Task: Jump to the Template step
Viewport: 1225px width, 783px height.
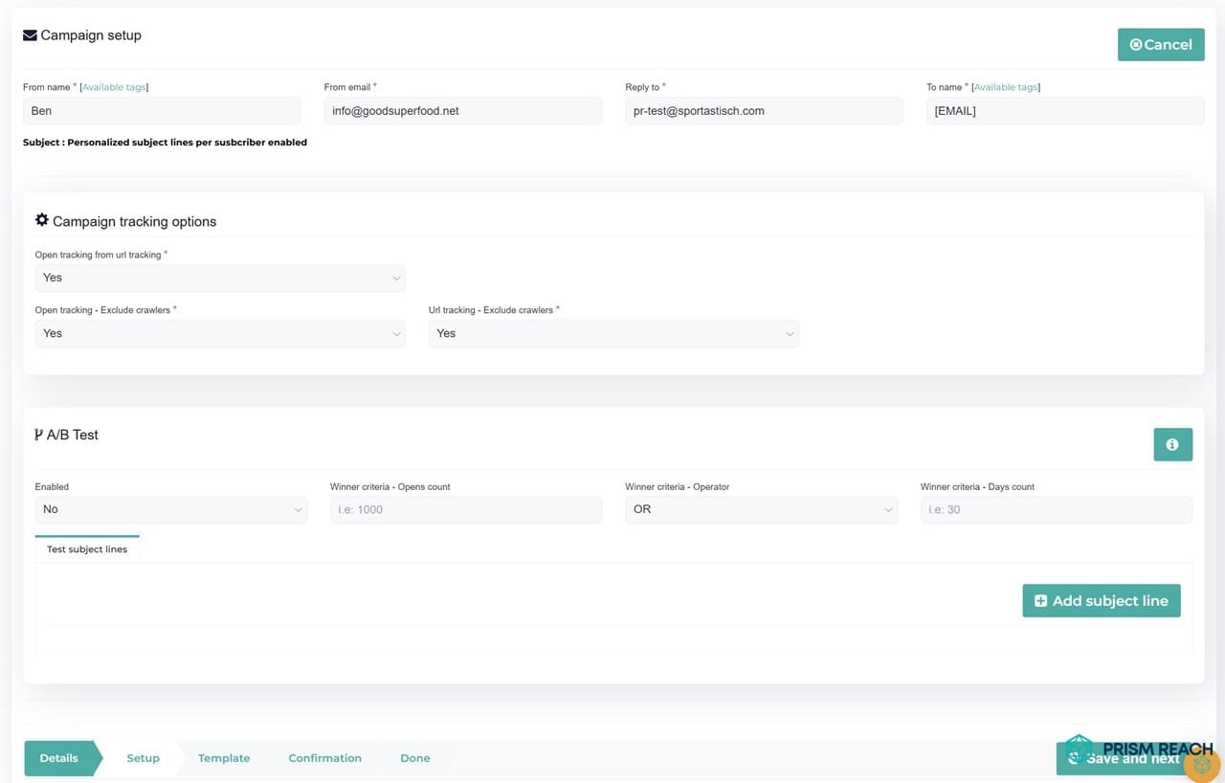Action: click(x=224, y=758)
